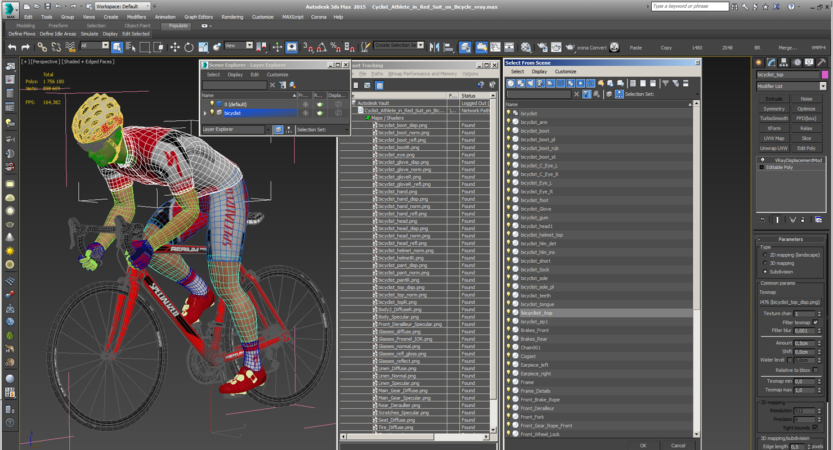The image size is (833, 450).
Task: Click the Edit Poly button
Action: pos(806,148)
